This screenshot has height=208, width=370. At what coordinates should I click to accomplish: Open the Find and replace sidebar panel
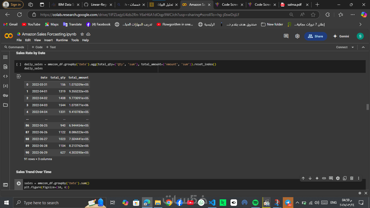5,67
